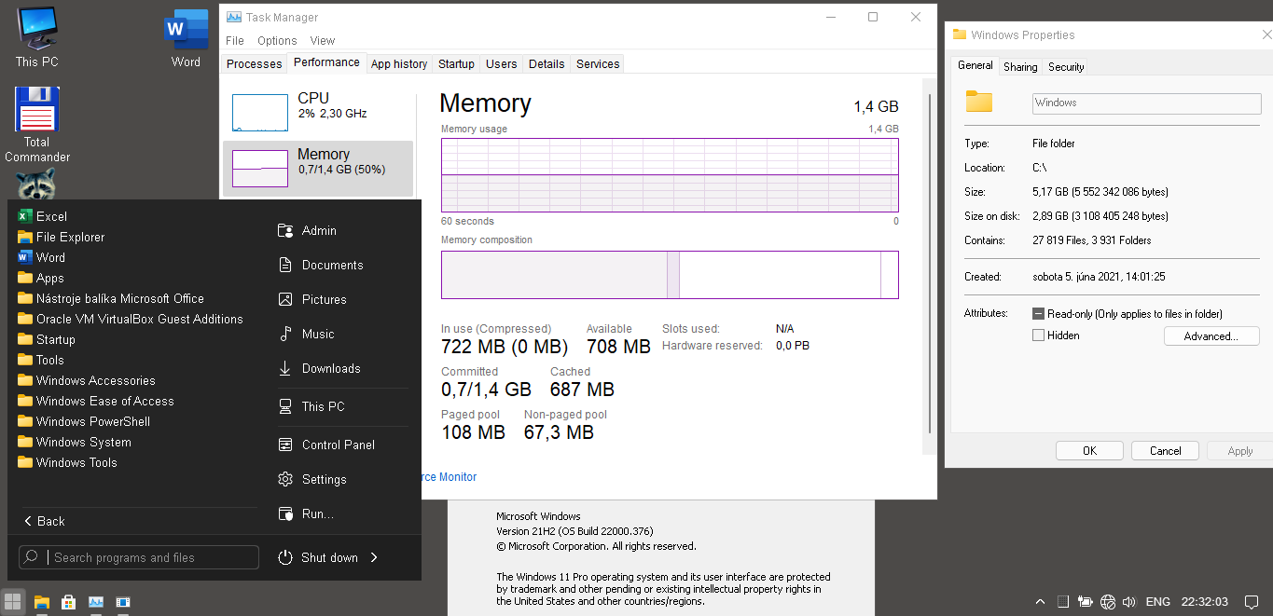Toggle the Hidden attribute checkbox
Image resolution: width=1273 pixels, height=616 pixels.
click(1038, 335)
